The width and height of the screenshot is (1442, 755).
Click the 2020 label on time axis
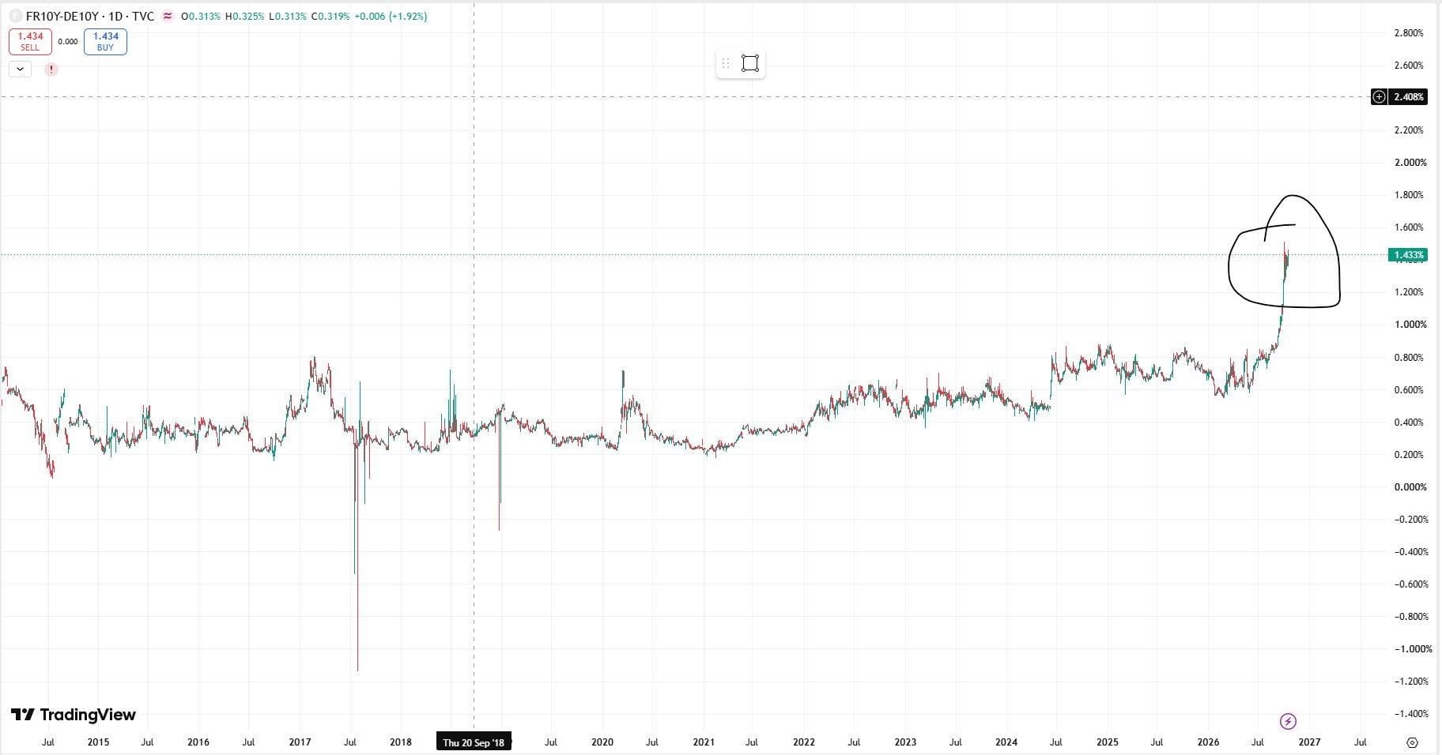(602, 742)
